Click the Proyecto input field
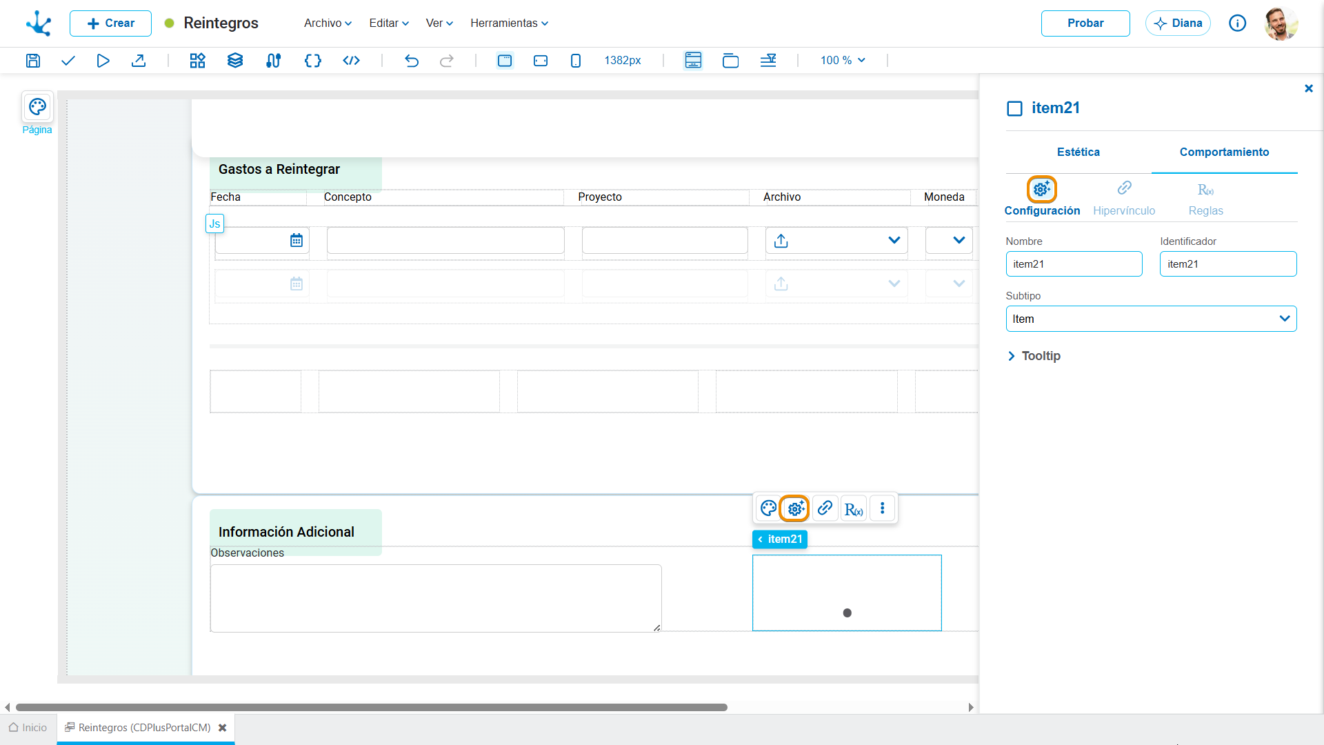The width and height of the screenshot is (1324, 745). click(x=665, y=240)
